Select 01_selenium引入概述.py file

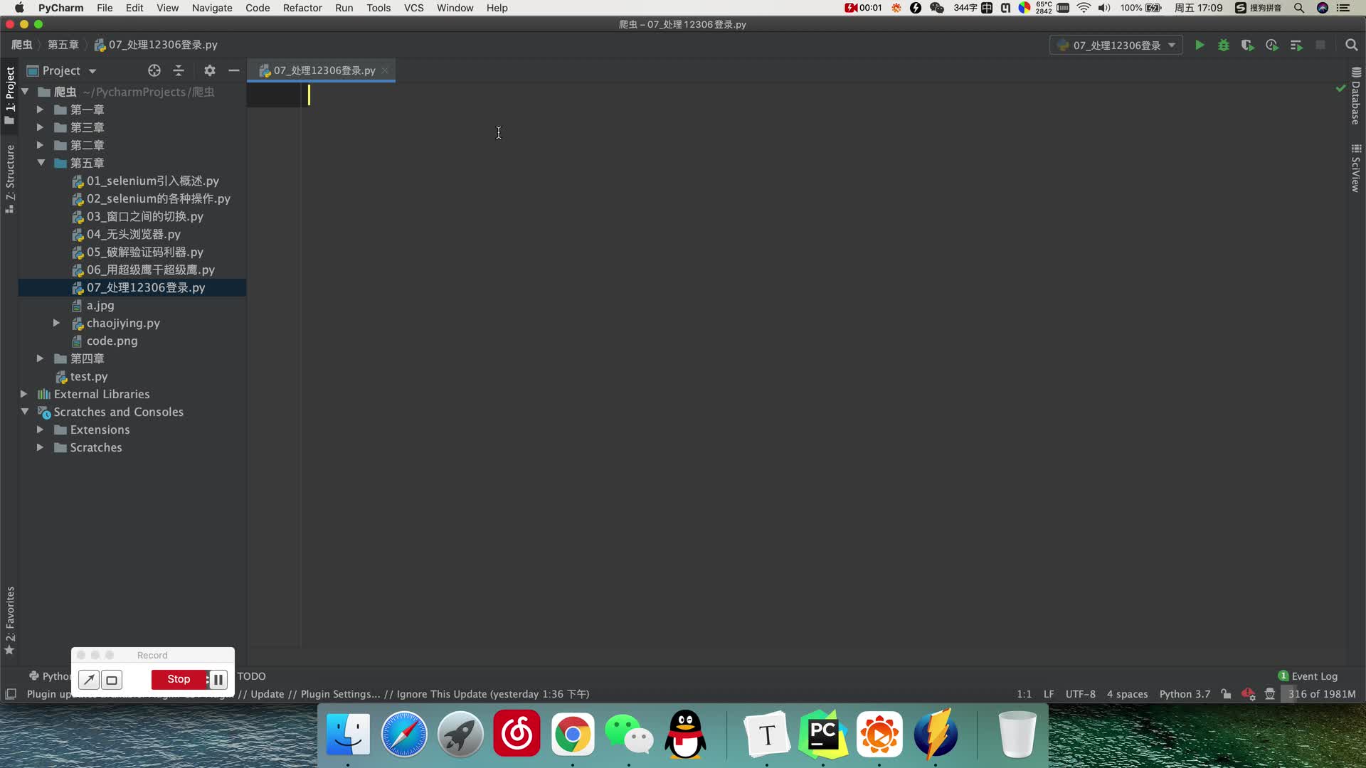pos(153,181)
